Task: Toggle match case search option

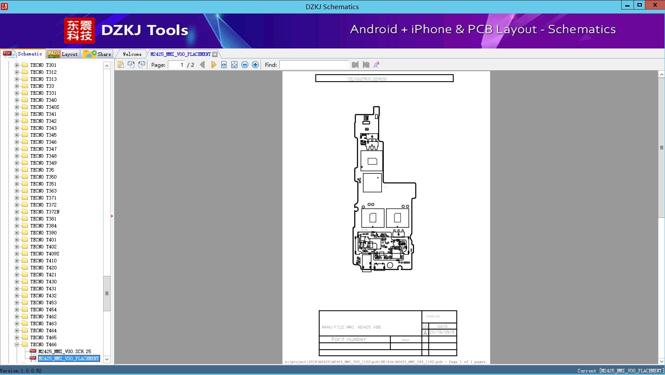Action: pos(376,65)
